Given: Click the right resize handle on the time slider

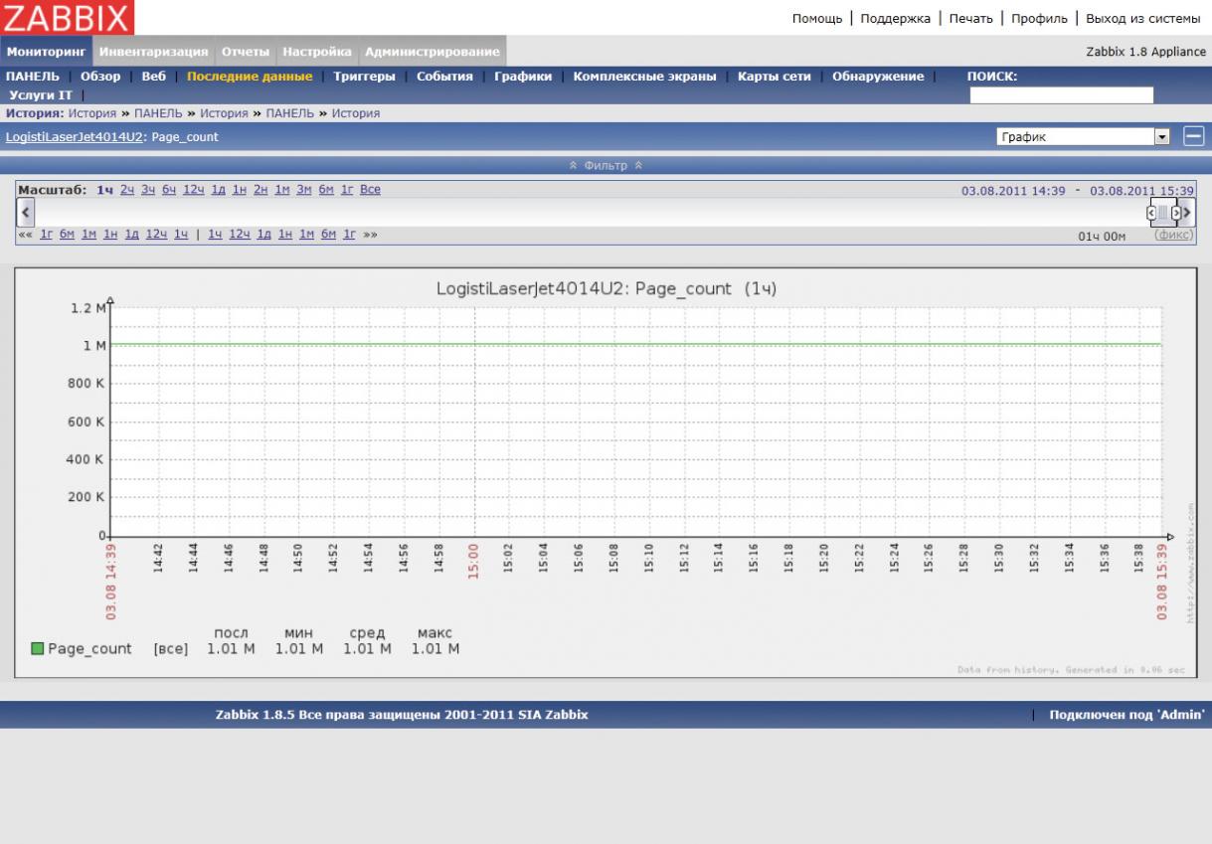Looking at the screenshot, I should click(x=1175, y=212).
